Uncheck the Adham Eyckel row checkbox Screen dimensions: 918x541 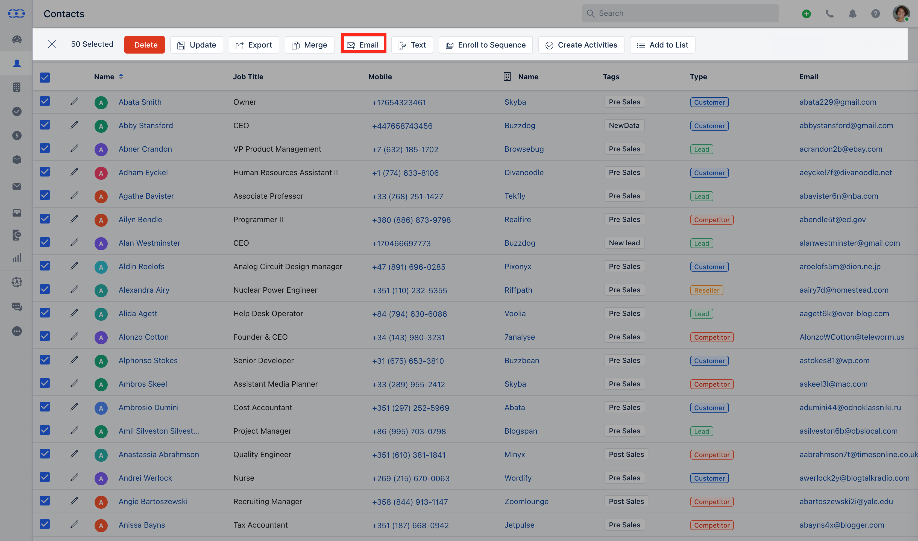click(45, 172)
